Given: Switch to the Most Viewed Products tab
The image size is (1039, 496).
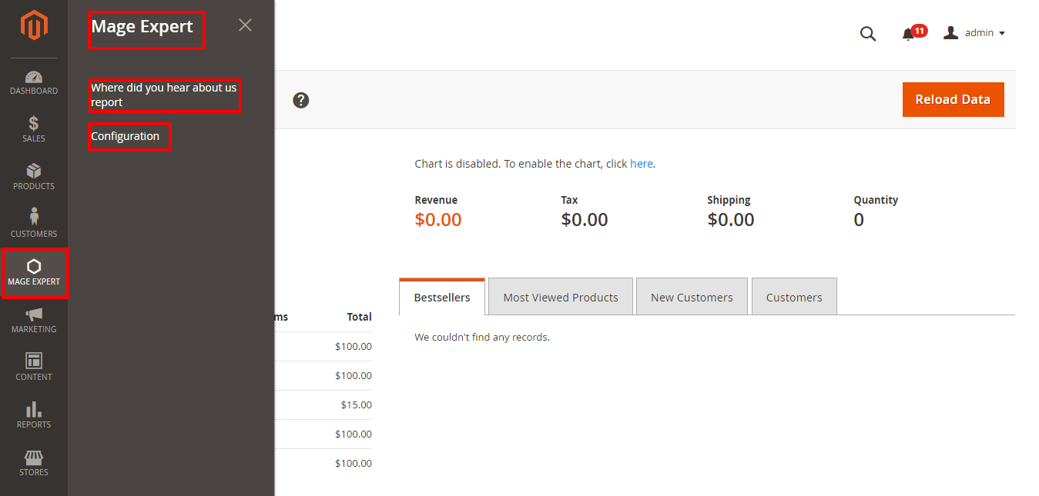Looking at the screenshot, I should [x=560, y=296].
